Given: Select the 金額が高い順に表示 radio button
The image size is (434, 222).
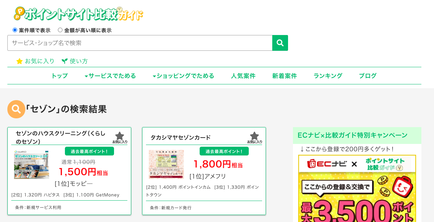Looking at the screenshot, I should (60, 30).
